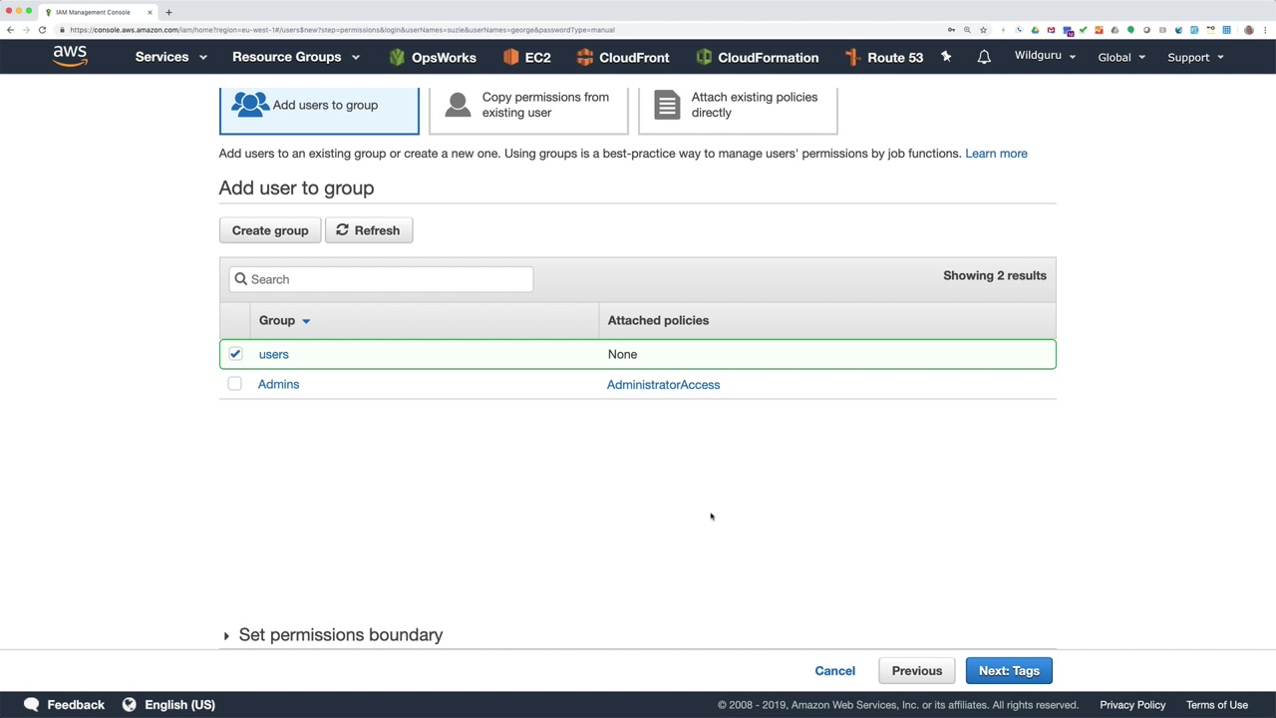1276x718 pixels.
Task: Sort by the Group column arrow
Action: click(306, 321)
